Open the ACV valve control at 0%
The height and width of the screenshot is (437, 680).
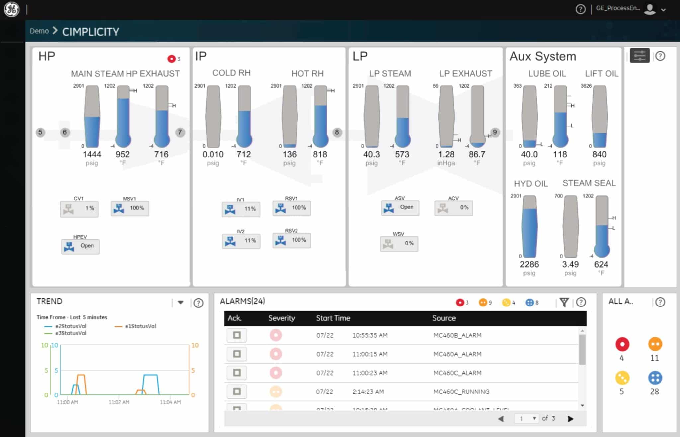454,208
